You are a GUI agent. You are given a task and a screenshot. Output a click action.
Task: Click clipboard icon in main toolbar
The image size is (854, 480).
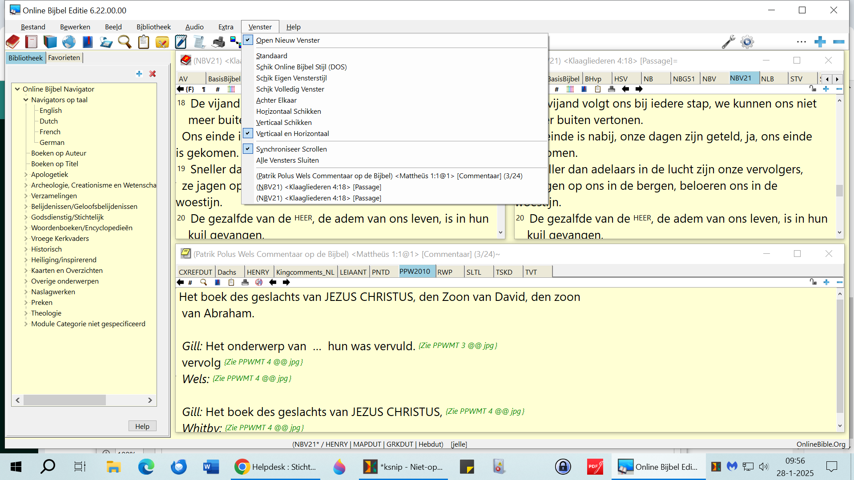[x=143, y=42]
